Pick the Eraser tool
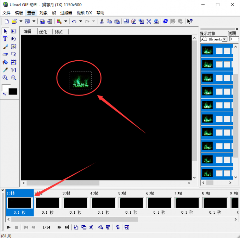 pyautogui.click(x=5, y=54)
